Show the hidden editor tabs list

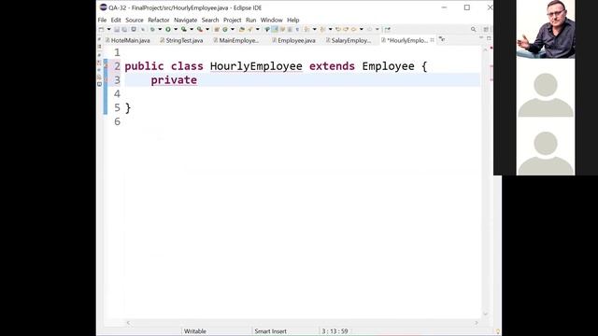click(442, 39)
